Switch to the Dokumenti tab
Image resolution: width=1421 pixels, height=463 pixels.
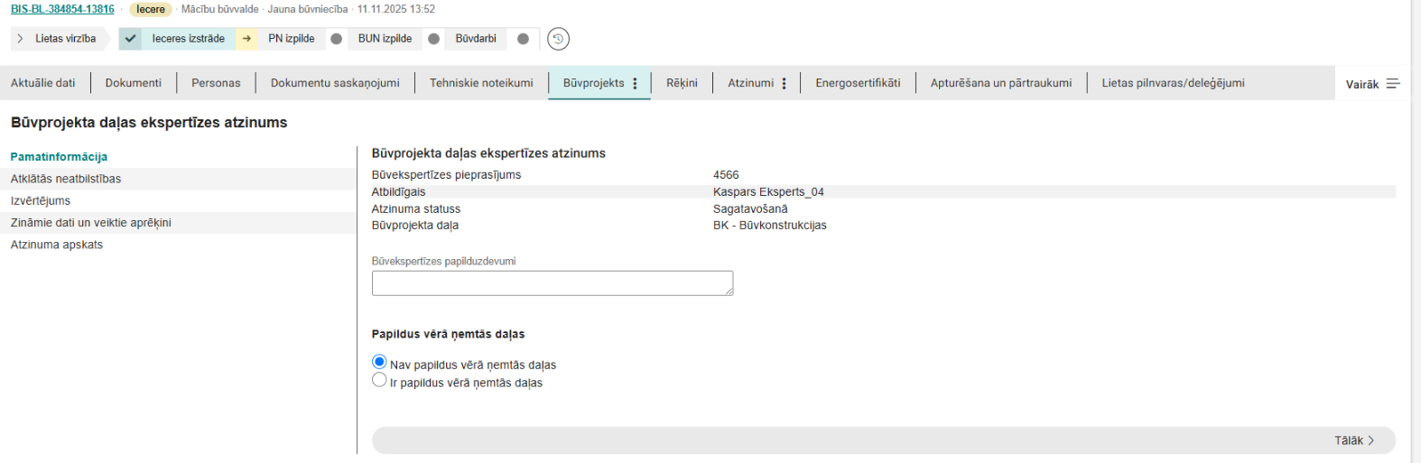point(134,83)
